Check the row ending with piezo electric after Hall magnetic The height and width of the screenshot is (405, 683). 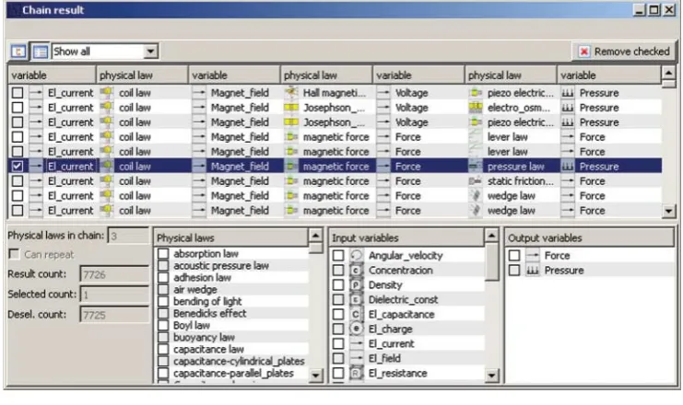[x=18, y=93]
